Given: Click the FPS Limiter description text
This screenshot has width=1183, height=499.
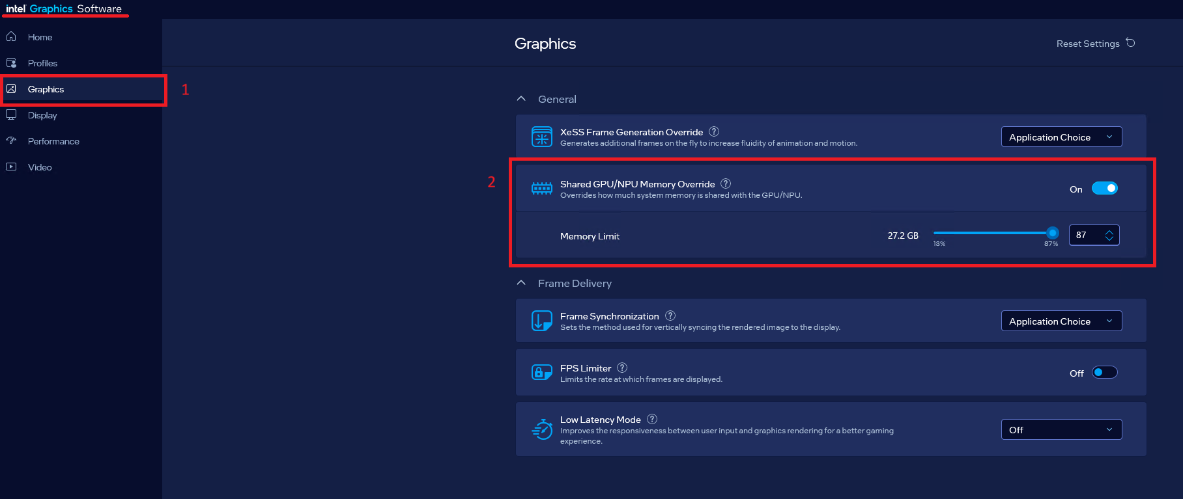Looking at the screenshot, I should (641, 379).
